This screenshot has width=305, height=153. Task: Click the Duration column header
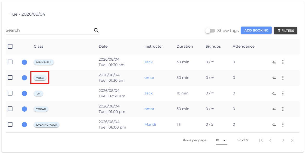pos(185,46)
